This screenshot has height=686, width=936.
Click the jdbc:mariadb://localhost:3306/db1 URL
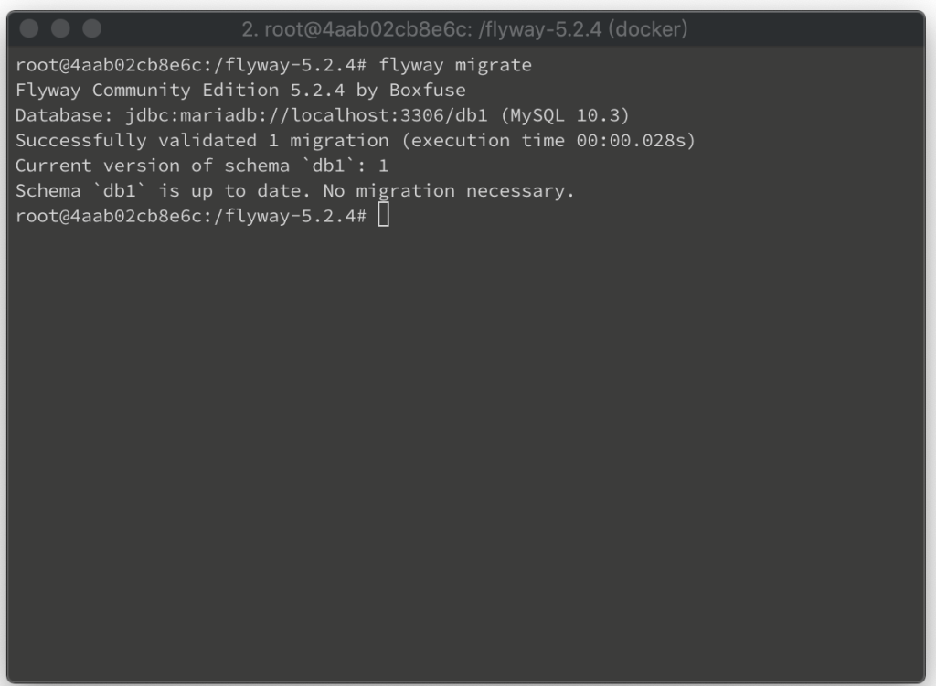pyautogui.click(x=306, y=114)
